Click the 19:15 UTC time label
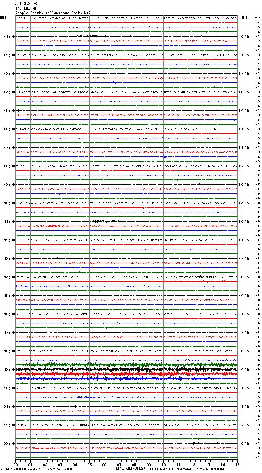The width and height of the screenshot is (262, 473). (244, 240)
